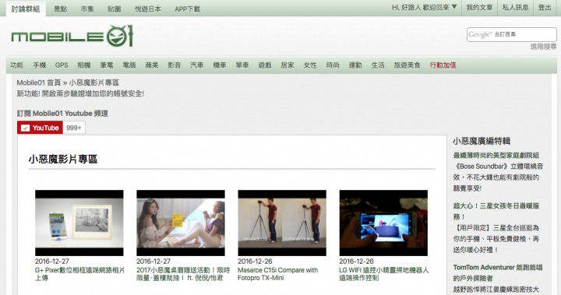Select the 影音 category menu
561x295 pixels.
[x=175, y=65]
